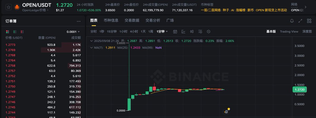Open the multi-chart grid layout icon

click(309, 21)
